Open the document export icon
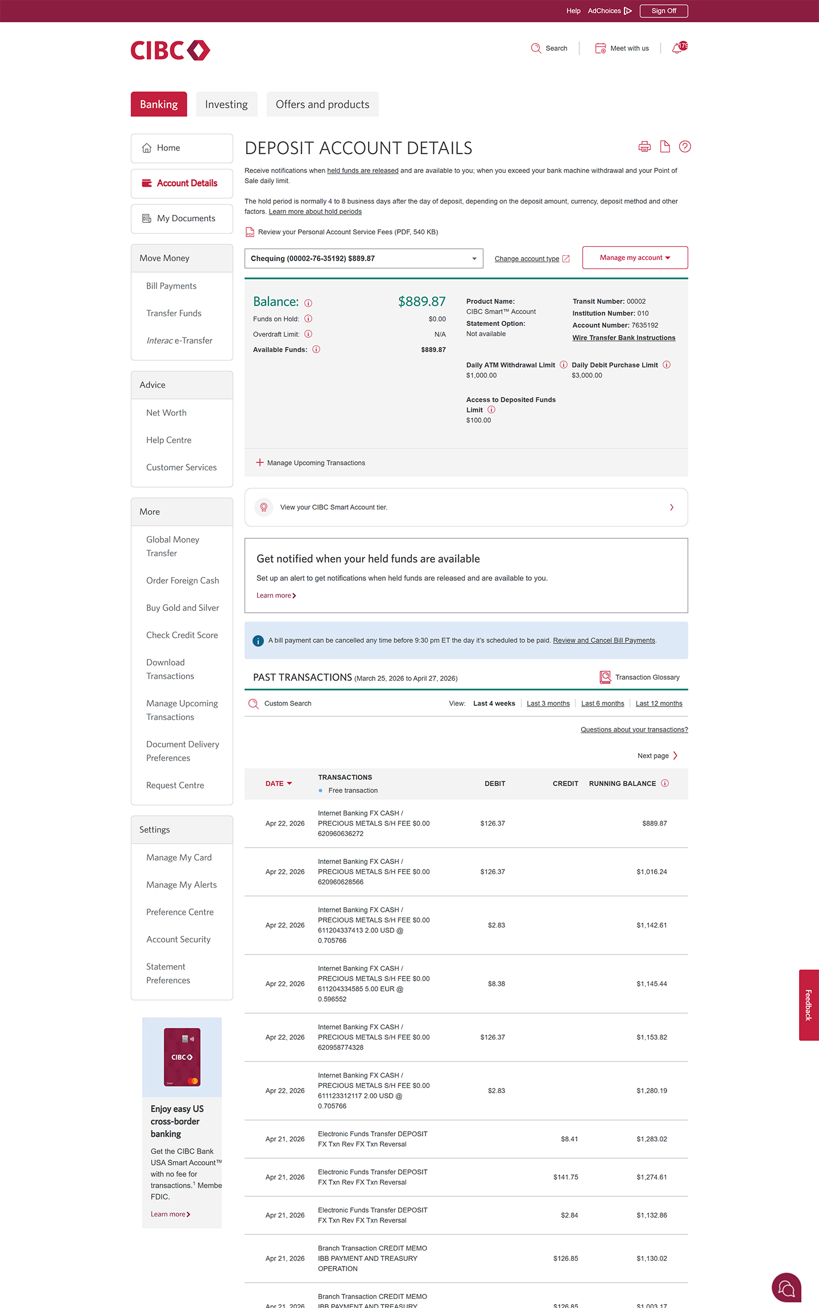Viewport: 819px width, 1308px height. pos(665,147)
